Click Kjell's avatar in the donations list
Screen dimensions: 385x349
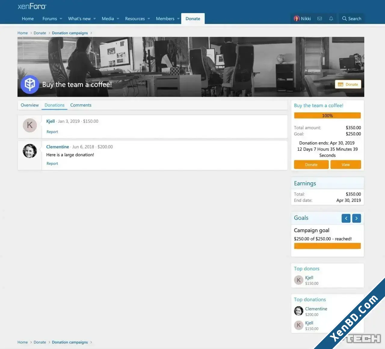[x=30, y=125]
